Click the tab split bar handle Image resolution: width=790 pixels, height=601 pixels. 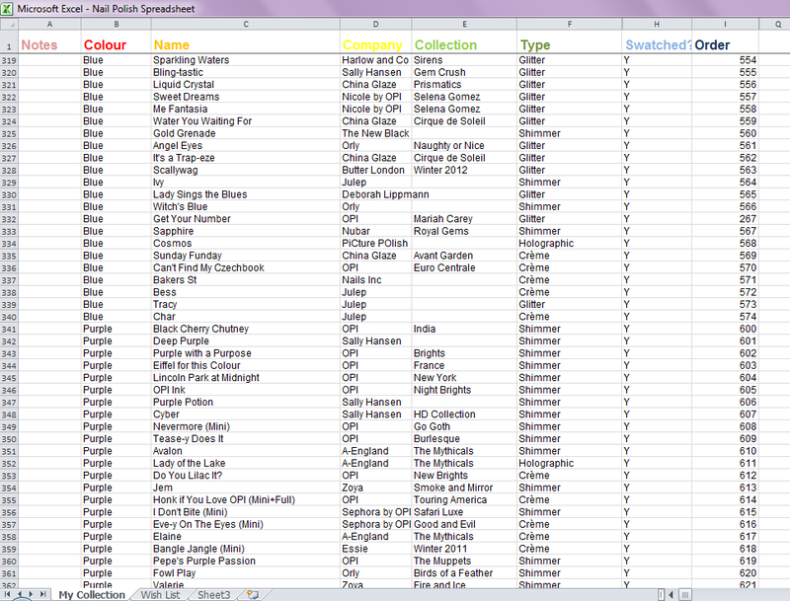click(x=661, y=595)
